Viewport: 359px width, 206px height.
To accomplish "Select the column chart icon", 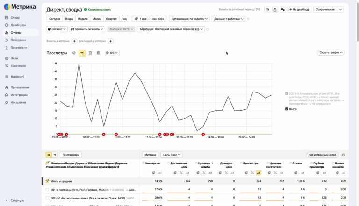I will pyautogui.click(x=99, y=53).
